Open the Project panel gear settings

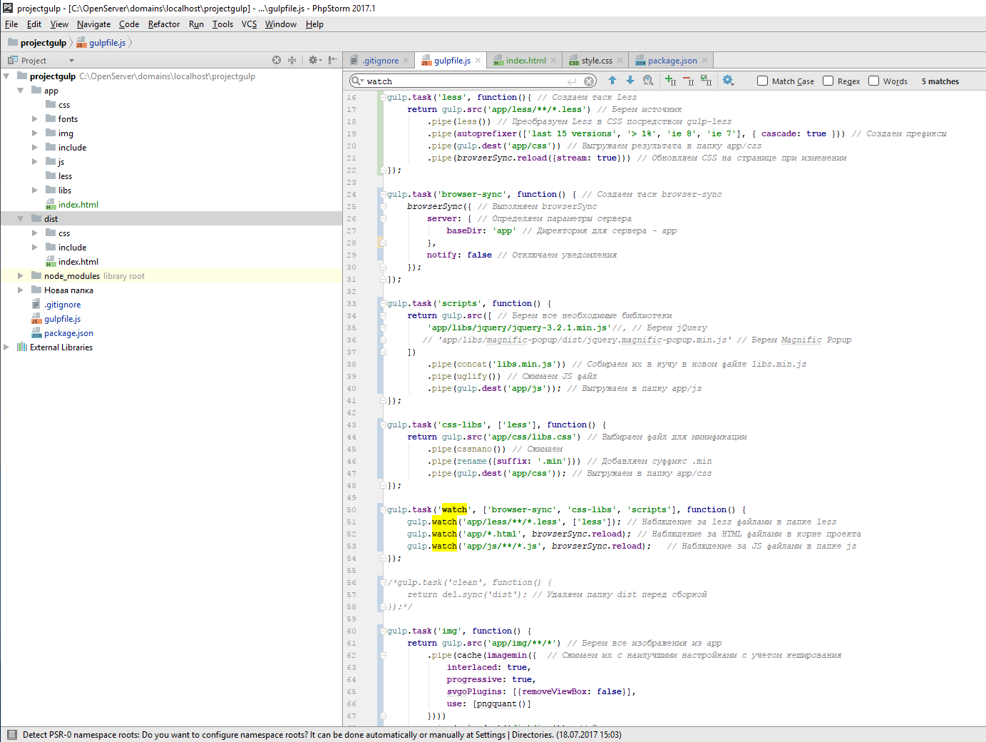coord(314,61)
